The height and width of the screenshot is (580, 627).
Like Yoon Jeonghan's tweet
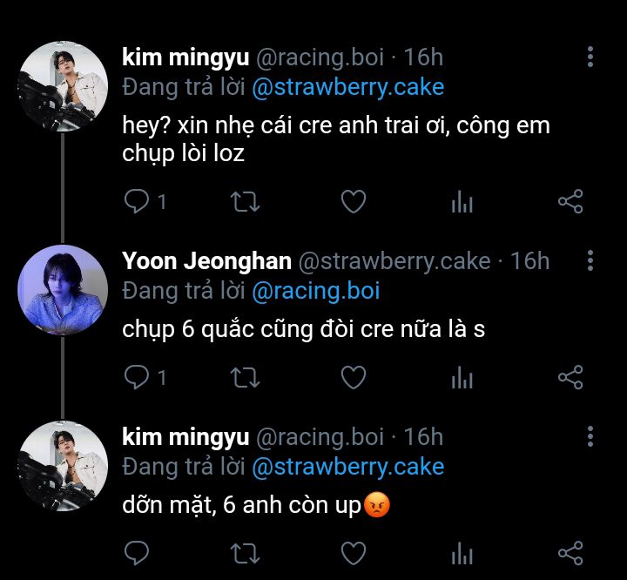pyautogui.click(x=353, y=377)
